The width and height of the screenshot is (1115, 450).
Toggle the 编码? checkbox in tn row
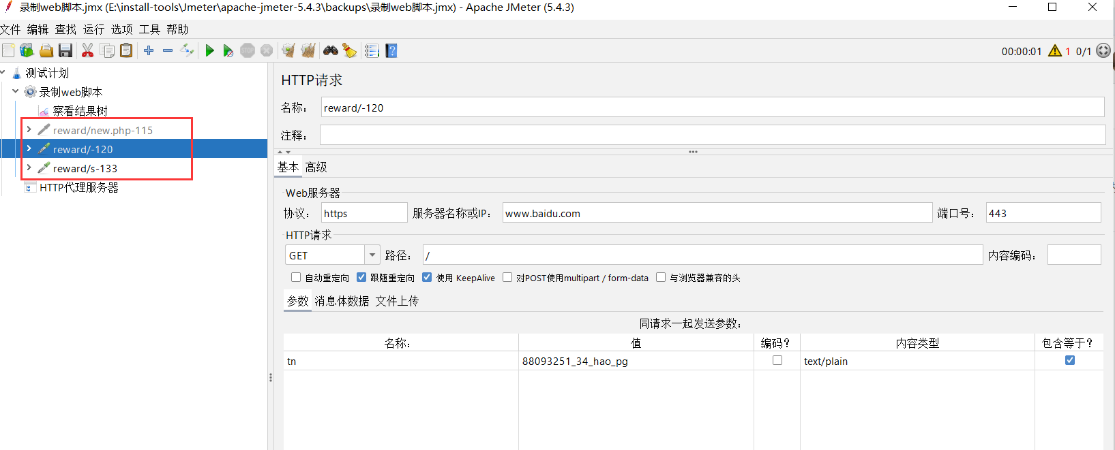[x=777, y=360]
